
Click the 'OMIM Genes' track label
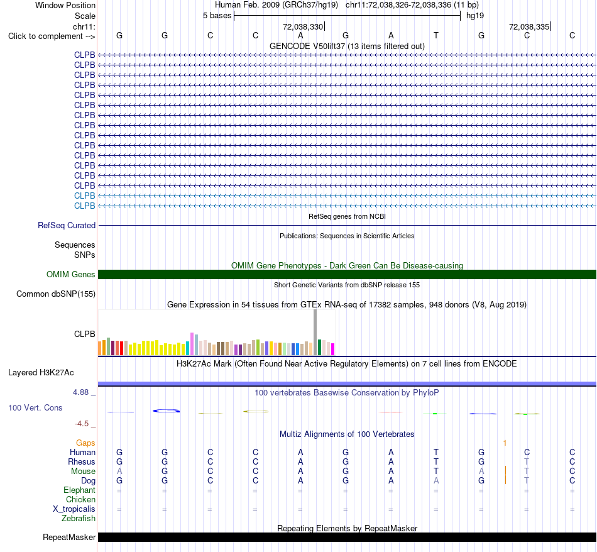coord(70,274)
